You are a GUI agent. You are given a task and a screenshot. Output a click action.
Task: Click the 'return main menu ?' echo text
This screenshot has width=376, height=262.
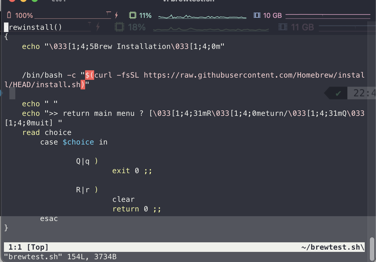click(103, 113)
